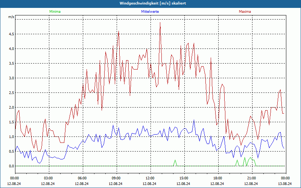Click the 1,5 y-axis value
This screenshot has height=188, width=301.
pos(12,122)
